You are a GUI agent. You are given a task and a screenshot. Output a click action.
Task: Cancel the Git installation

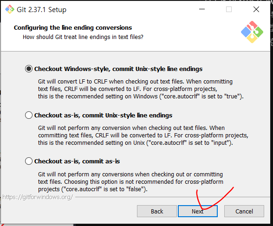[x=244, y=211]
